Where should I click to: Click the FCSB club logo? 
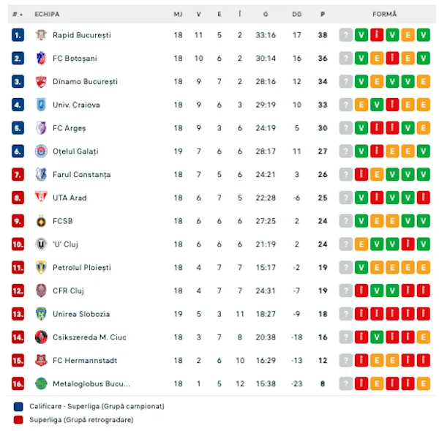(x=41, y=221)
